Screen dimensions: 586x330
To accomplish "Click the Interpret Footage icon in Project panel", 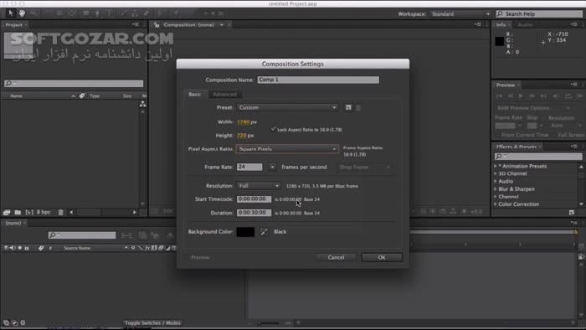I will [x=7, y=212].
